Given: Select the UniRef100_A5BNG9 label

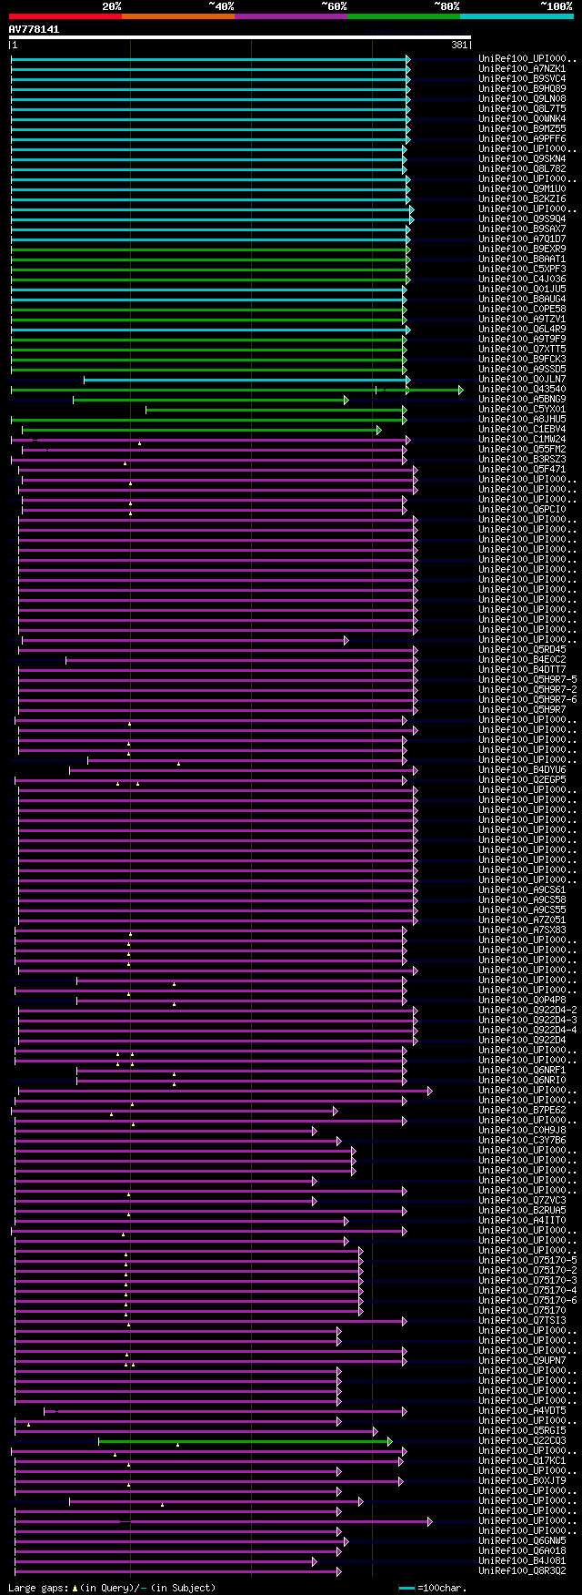Looking at the screenshot, I should click(522, 399).
